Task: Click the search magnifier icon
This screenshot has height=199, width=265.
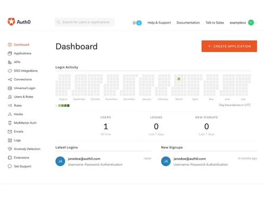Action: pyautogui.click(x=58, y=22)
